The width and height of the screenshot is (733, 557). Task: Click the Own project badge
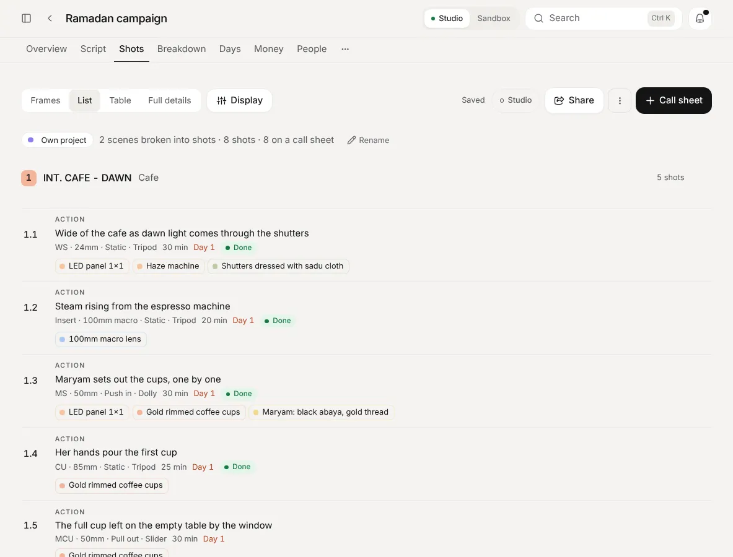(x=57, y=140)
